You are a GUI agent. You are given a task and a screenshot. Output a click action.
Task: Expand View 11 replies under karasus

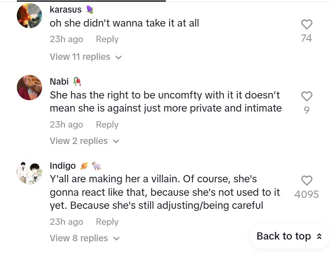pyautogui.click(x=85, y=57)
